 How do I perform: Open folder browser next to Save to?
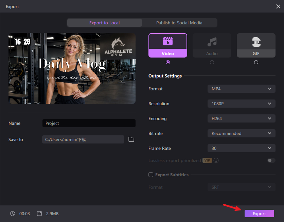tap(131, 139)
